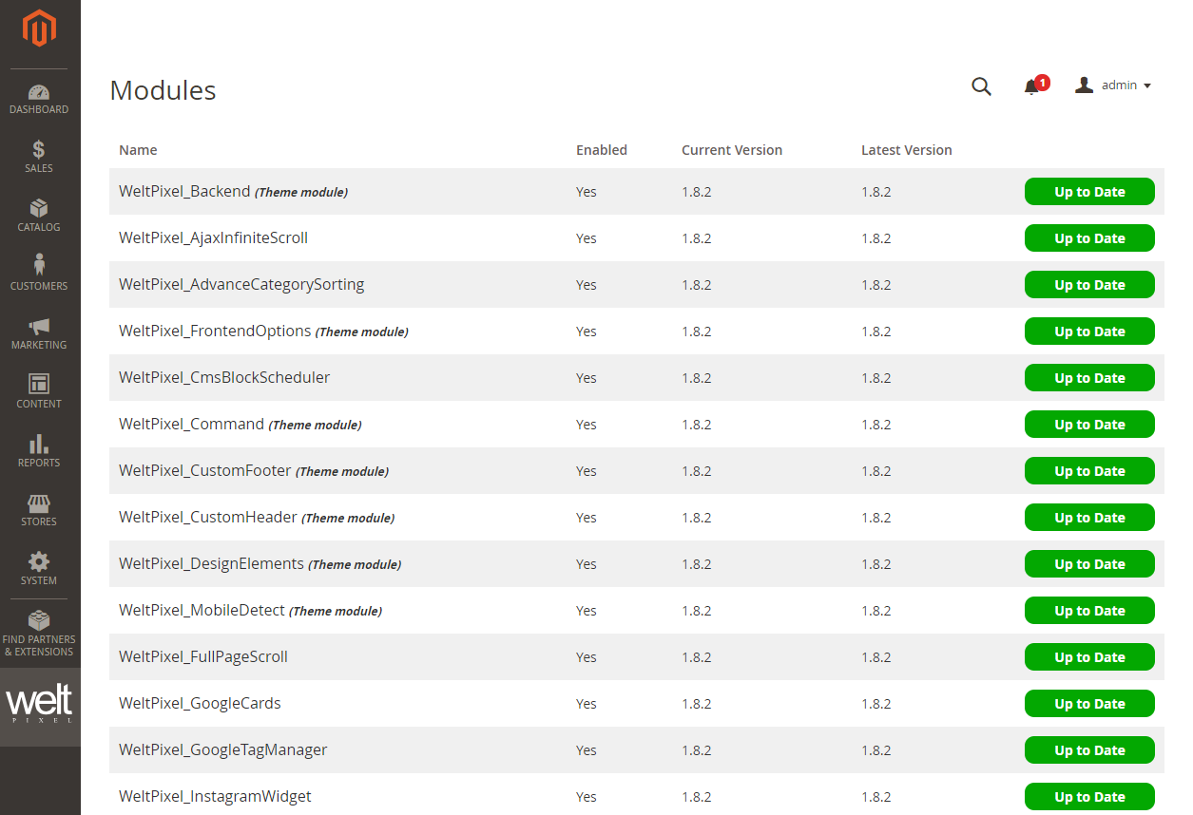Open the Reports sidebar menu

coord(39,452)
